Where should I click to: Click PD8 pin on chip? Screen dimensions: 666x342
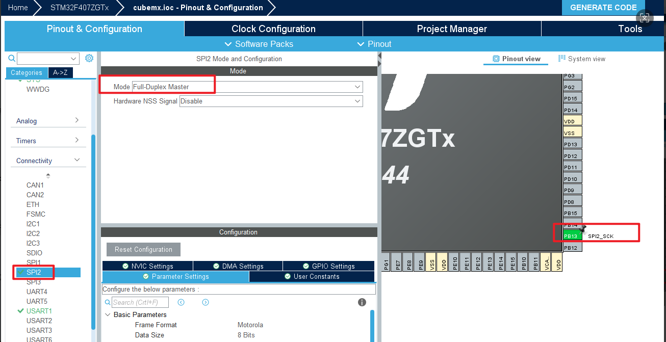coord(572,201)
